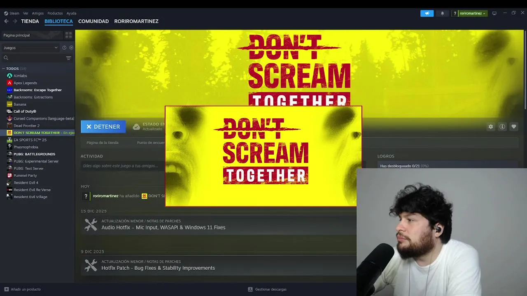The image size is (527, 296).
Task: Click the Phasmophobia game icon
Action: pos(9,147)
